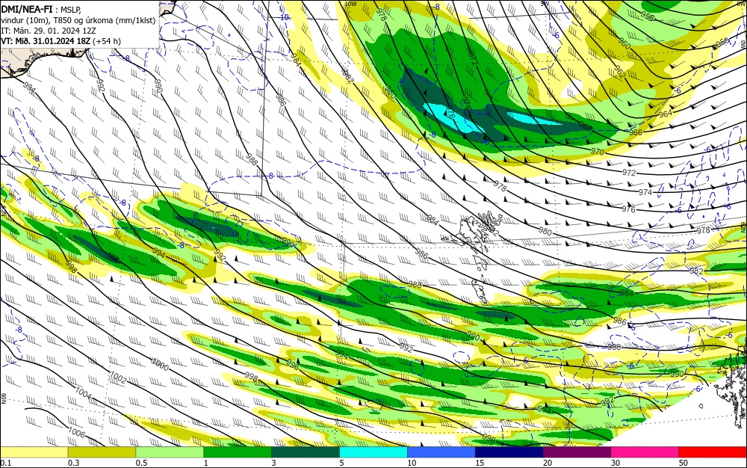Select the dark green 3–5 legend swatch
The height and width of the screenshot is (468, 747).
pyautogui.click(x=306, y=452)
